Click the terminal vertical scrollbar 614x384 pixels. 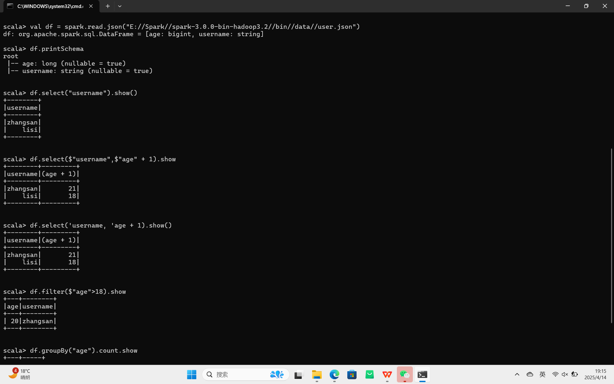[611, 236]
